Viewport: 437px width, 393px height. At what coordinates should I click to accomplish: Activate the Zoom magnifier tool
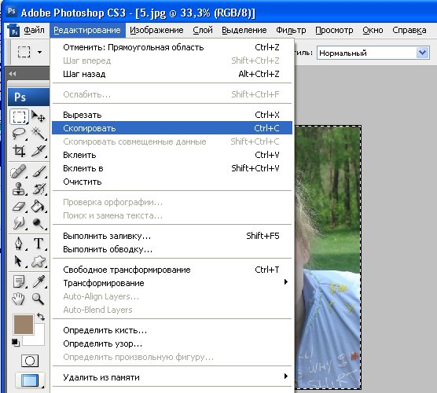click(x=38, y=299)
